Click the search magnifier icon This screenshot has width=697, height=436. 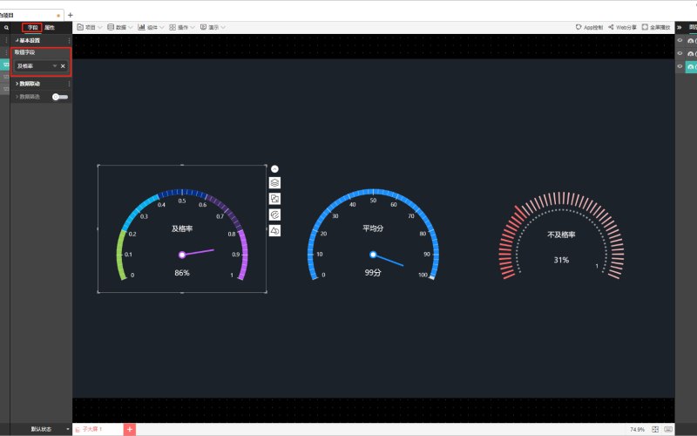coord(6,28)
